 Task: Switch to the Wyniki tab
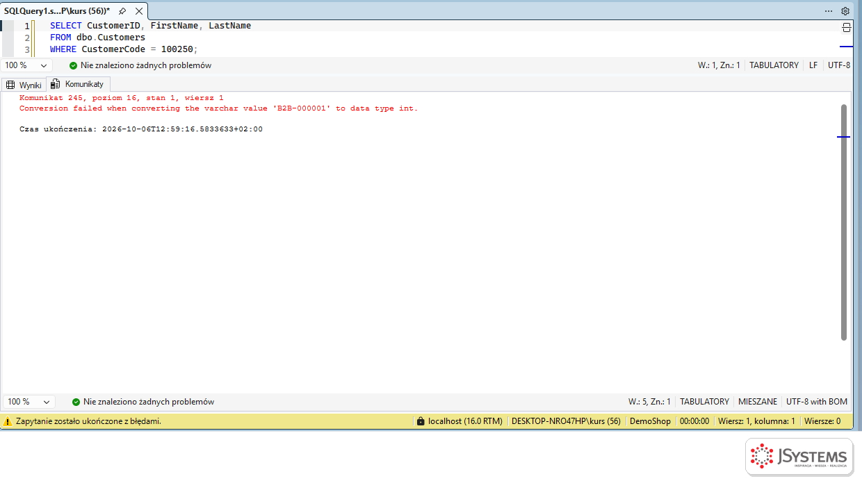point(24,85)
